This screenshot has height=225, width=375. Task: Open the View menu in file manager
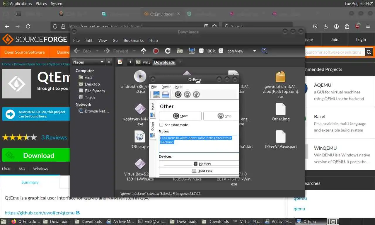click(x=103, y=40)
